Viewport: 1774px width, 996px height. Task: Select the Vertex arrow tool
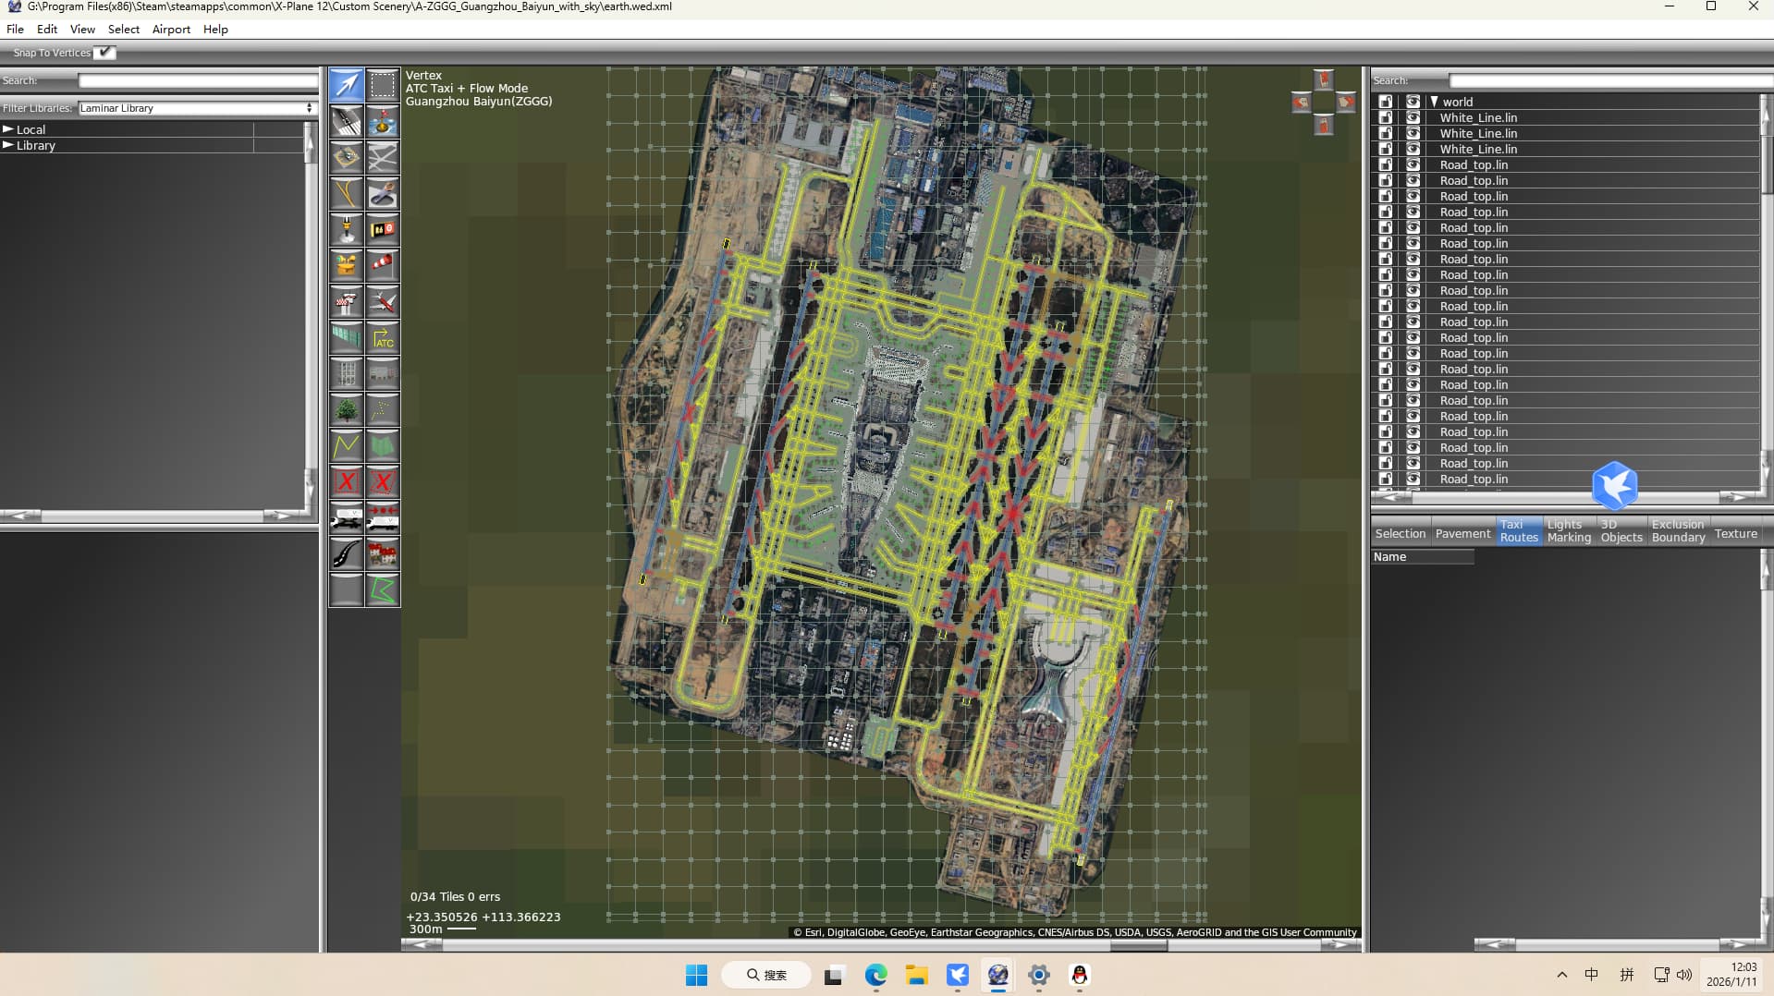(x=347, y=85)
